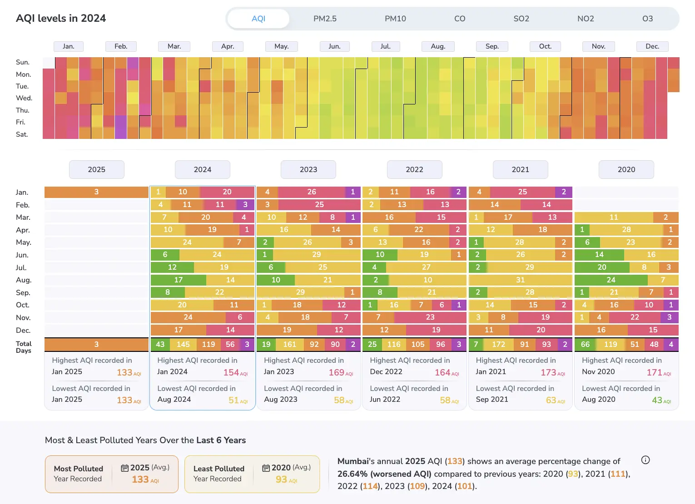Click the Sat. weekday label of the heatmap
Viewport: 695px width, 504px height.
pyautogui.click(x=22, y=134)
